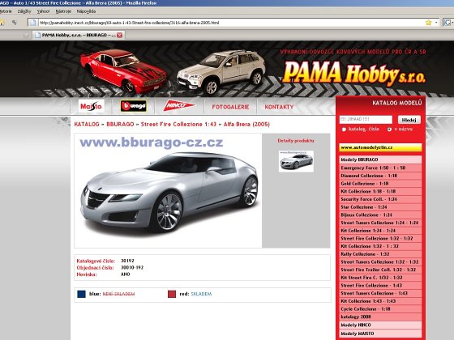Open Bijoux Collezione 1:24 category
Image resolution: width=454 pixels, height=340 pixels.
point(380,215)
